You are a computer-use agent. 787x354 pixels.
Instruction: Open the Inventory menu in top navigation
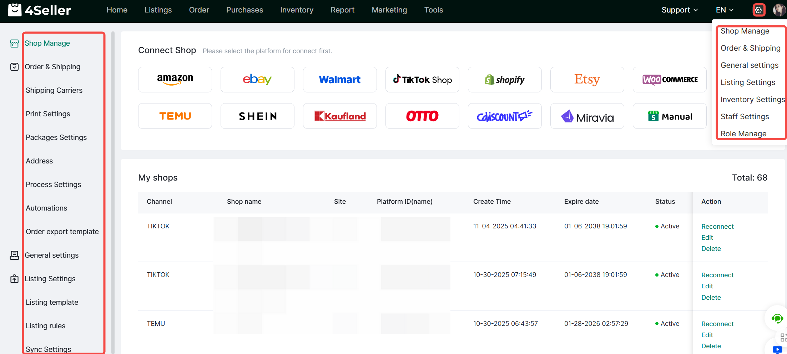pos(297,10)
